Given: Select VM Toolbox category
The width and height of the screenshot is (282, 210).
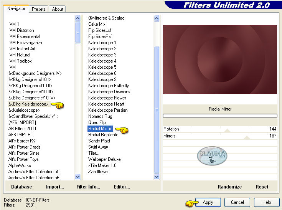Looking at the screenshot, I should [21, 61].
